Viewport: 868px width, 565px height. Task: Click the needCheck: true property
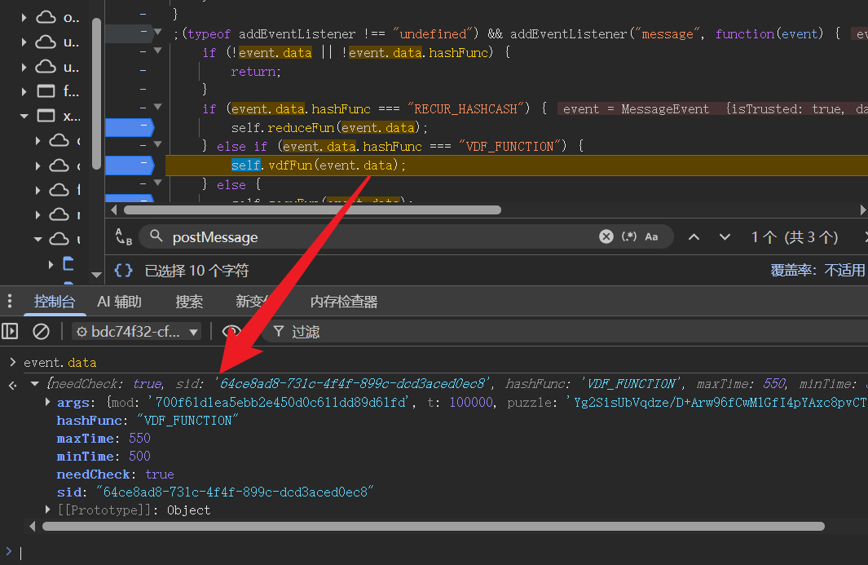click(115, 475)
